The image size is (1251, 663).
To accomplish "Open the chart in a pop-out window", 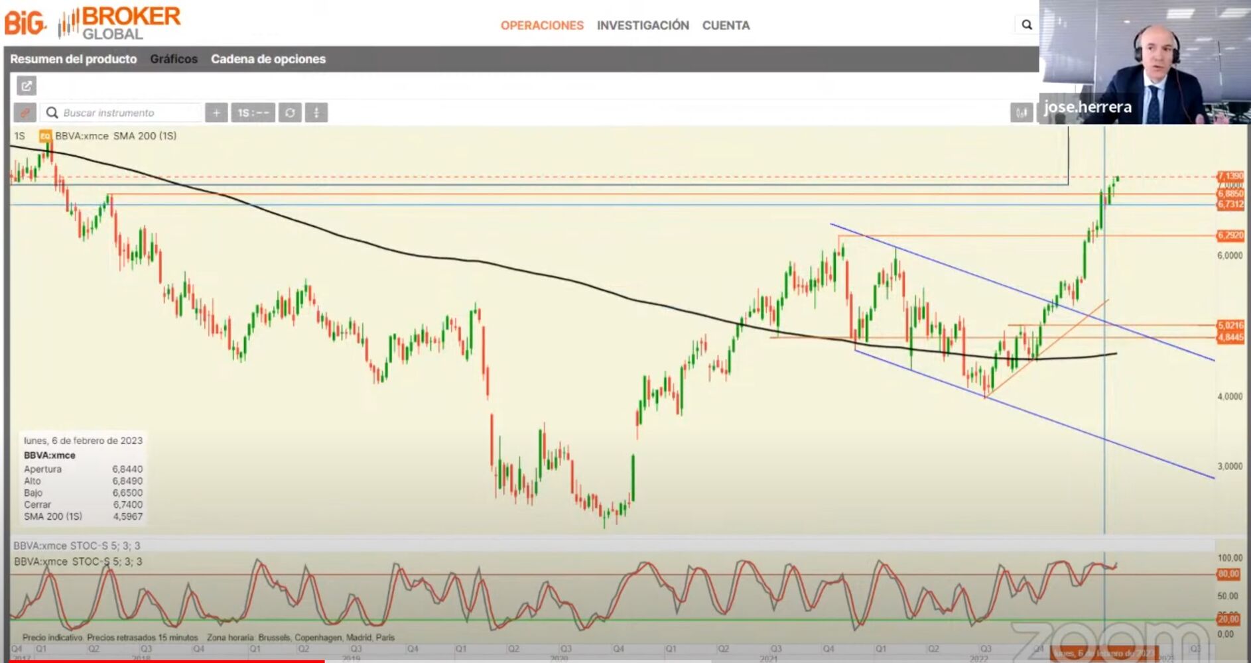I will (27, 86).
